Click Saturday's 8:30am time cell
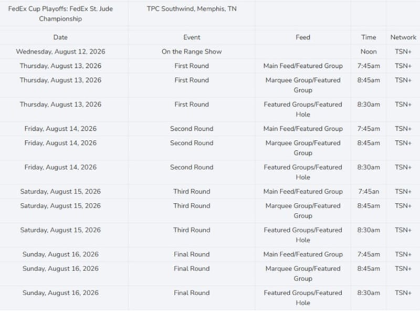 [x=369, y=230]
